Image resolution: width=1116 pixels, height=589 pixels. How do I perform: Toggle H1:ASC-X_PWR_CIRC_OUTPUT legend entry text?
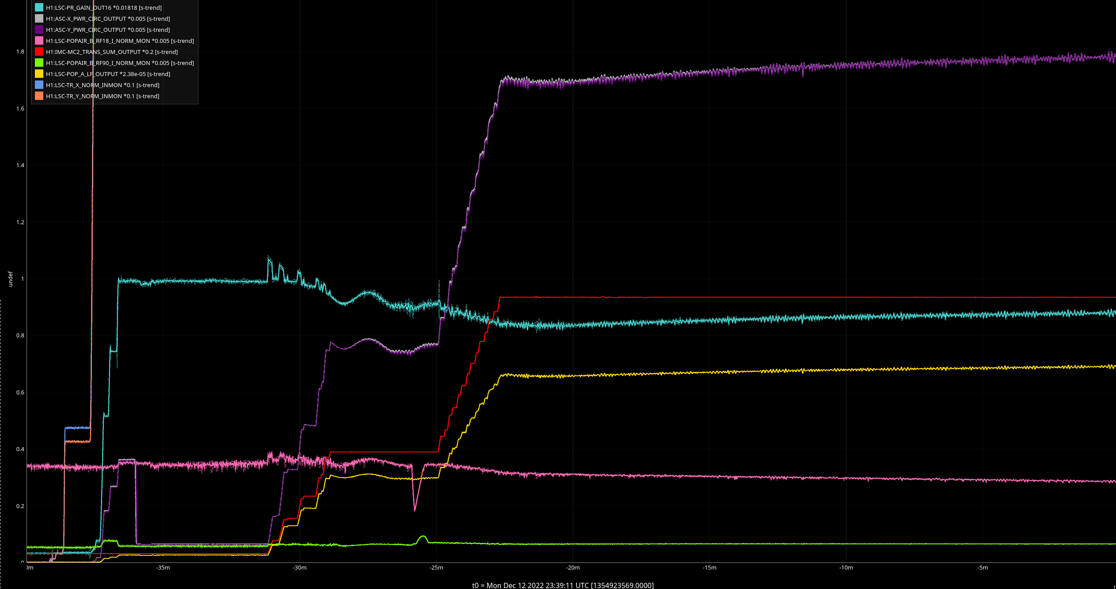tap(108, 19)
